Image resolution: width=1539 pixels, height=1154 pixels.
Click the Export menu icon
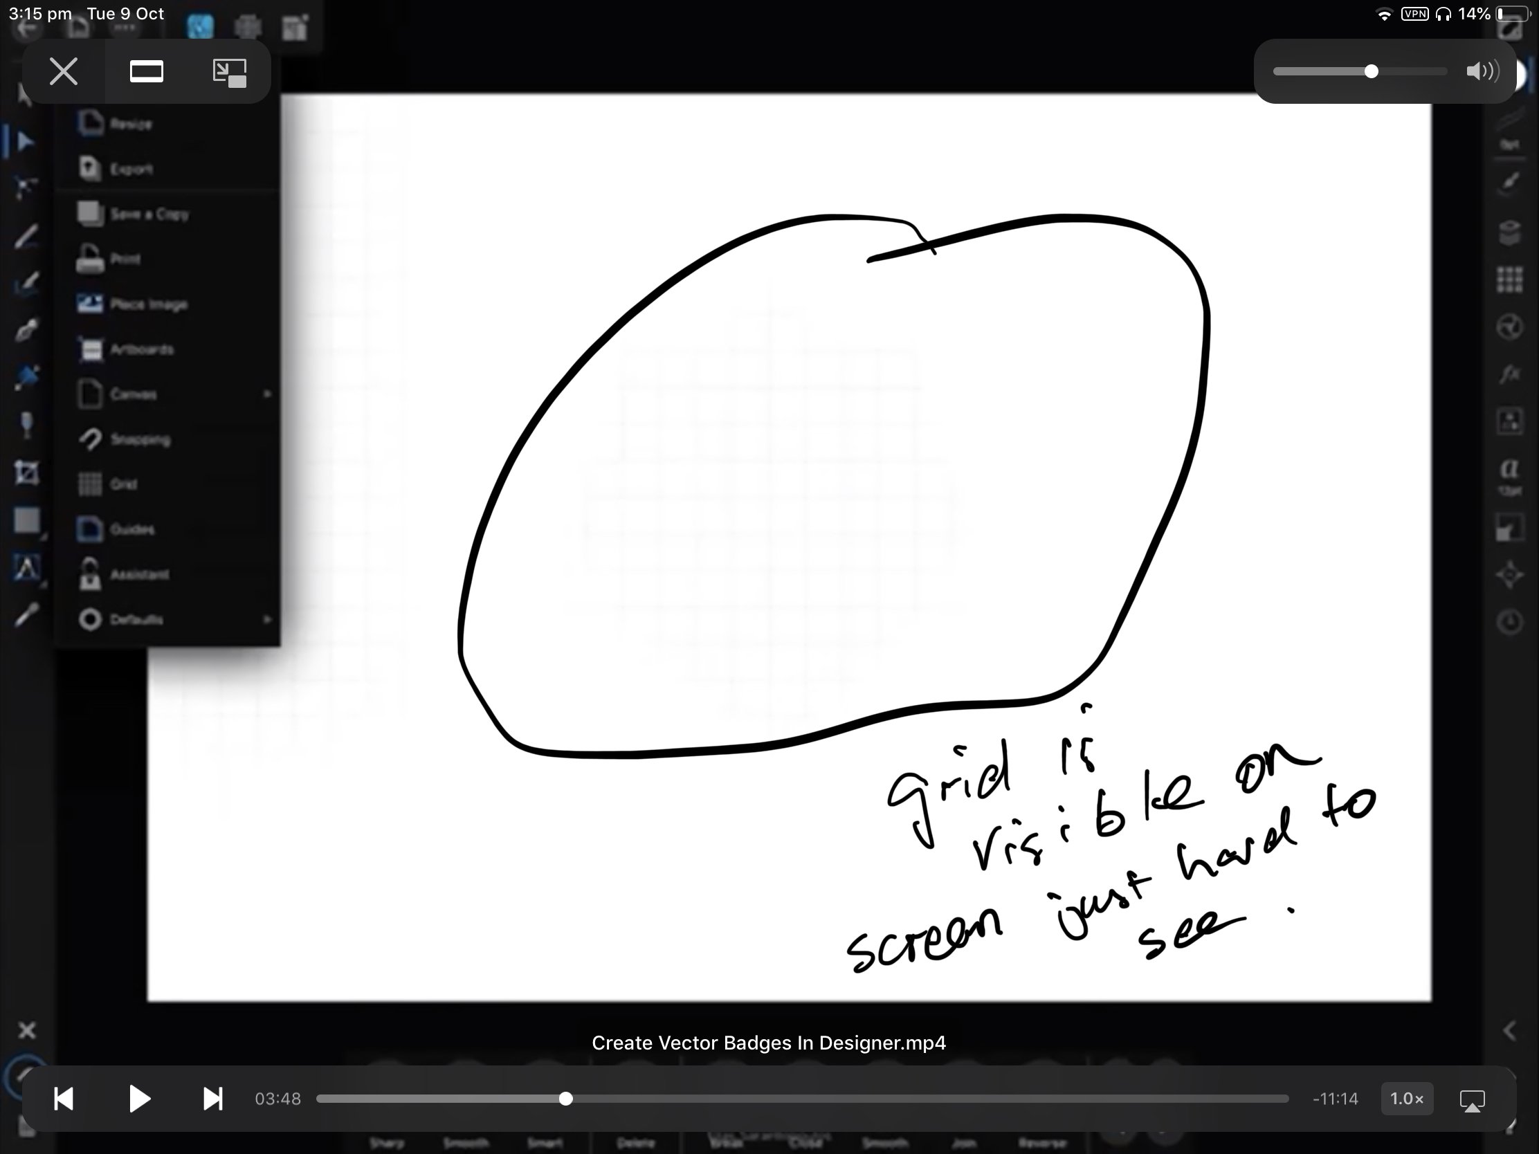(x=90, y=169)
